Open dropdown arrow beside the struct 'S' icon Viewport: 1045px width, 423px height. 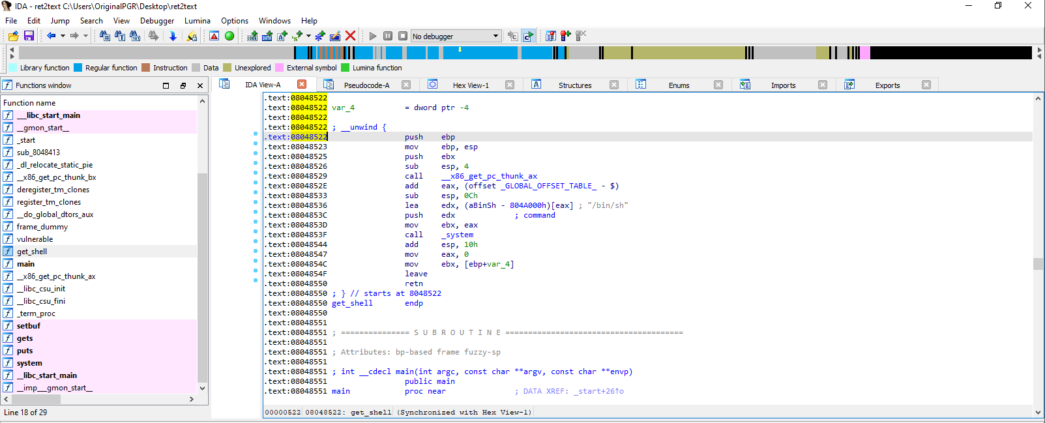(x=308, y=36)
